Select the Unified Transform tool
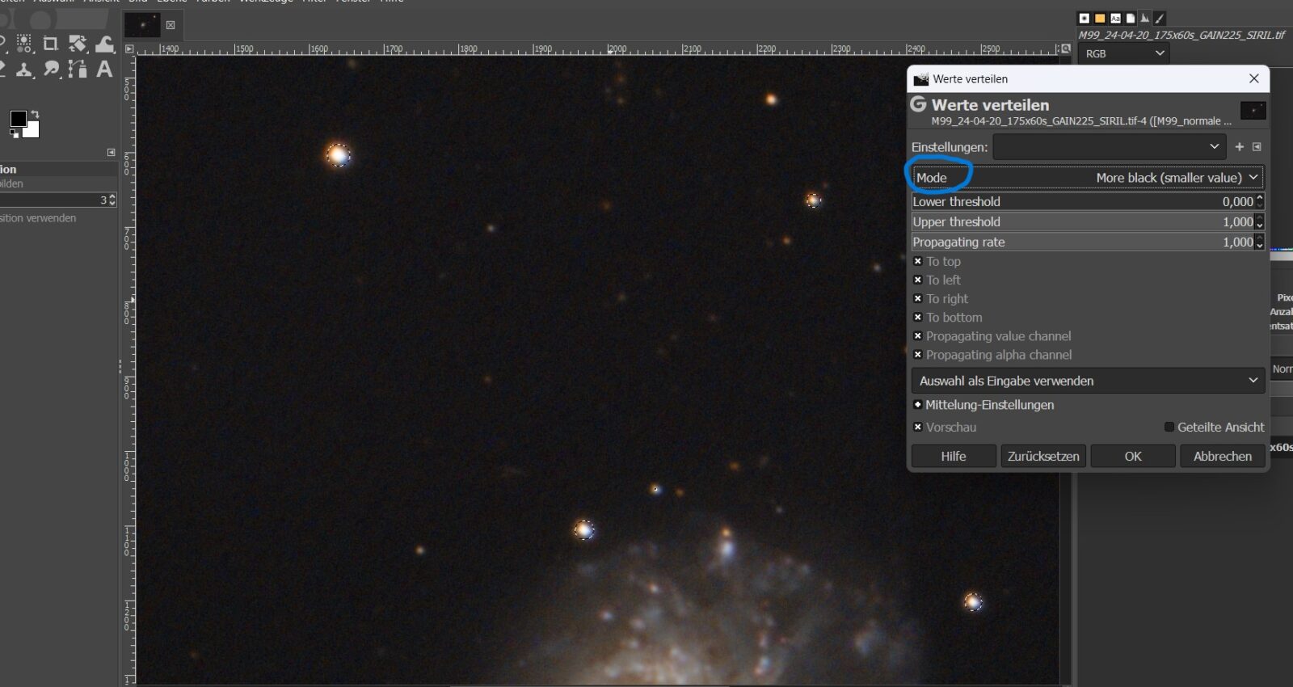This screenshot has width=1293, height=687. point(78,44)
